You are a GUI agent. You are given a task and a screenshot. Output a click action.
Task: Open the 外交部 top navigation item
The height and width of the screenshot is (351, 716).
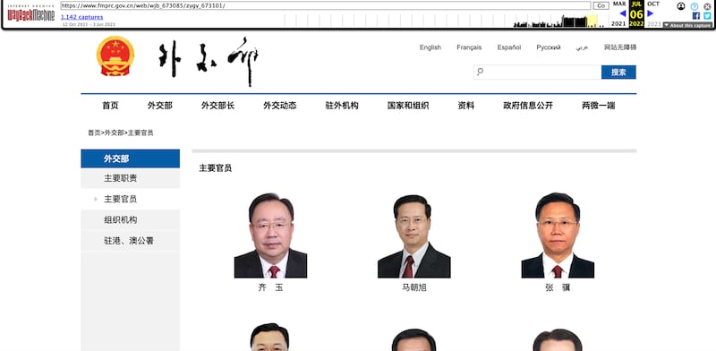(160, 106)
